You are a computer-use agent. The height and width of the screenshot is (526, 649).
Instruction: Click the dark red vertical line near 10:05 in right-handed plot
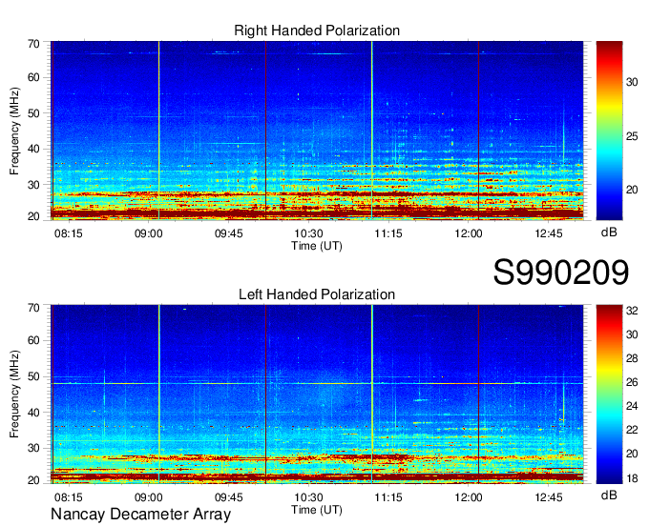click(x=265, y=131)
